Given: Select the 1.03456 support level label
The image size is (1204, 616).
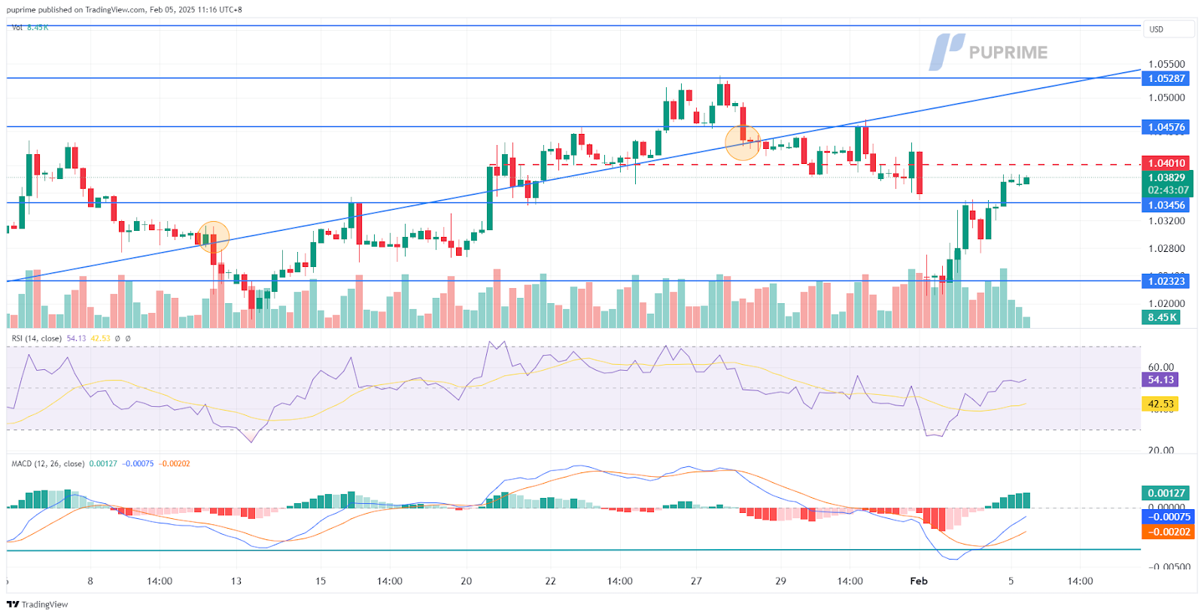Looking at the screenshot, I should (1166, 205).
